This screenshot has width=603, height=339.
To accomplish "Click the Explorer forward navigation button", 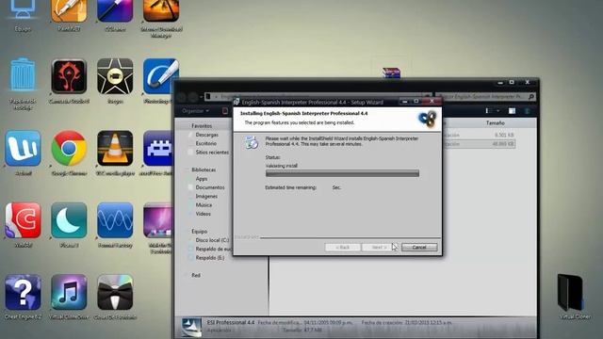I will [x=193, y=97].
